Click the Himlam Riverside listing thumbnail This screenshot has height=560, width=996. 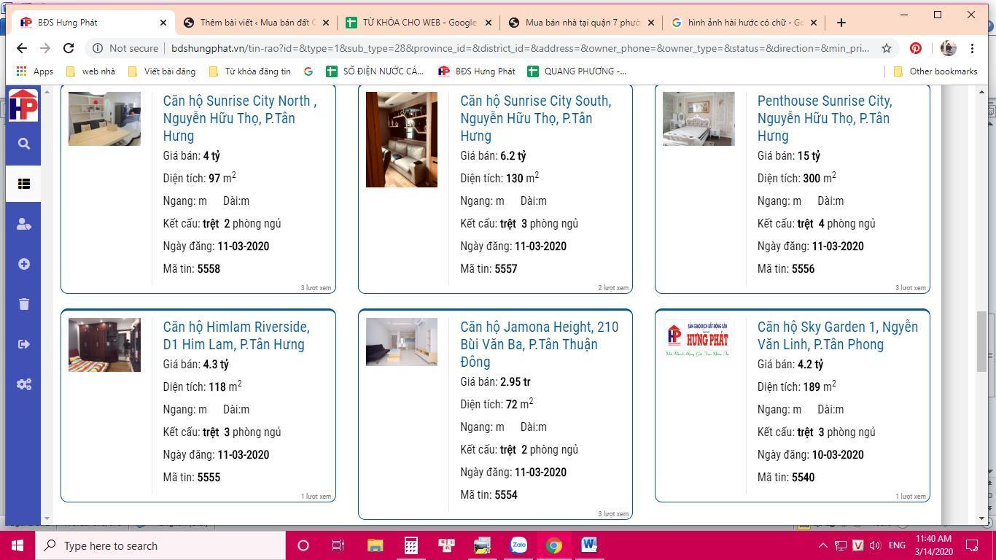tap(104, 345)
